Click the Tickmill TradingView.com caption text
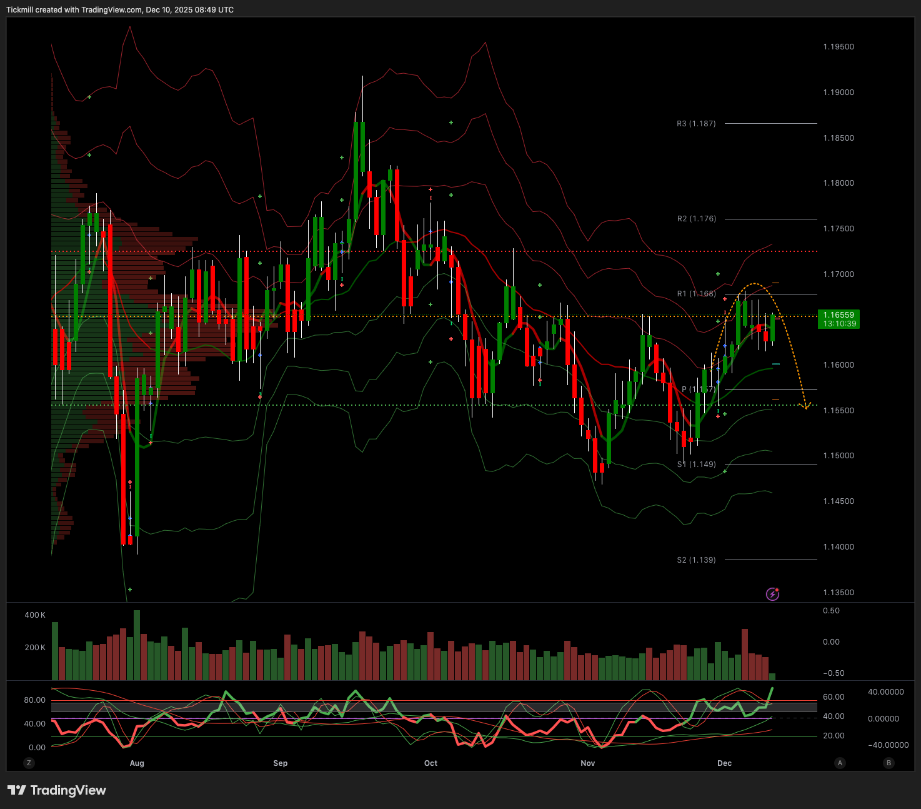This screenshot has height=809, width=921. point(120,10)
